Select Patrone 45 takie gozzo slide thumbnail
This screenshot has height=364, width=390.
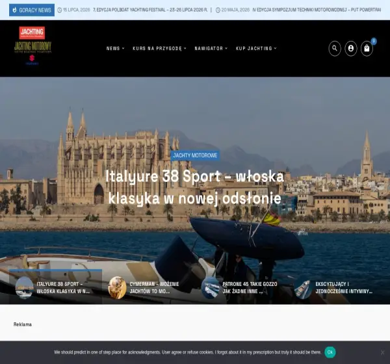click(x=210, y=287)
